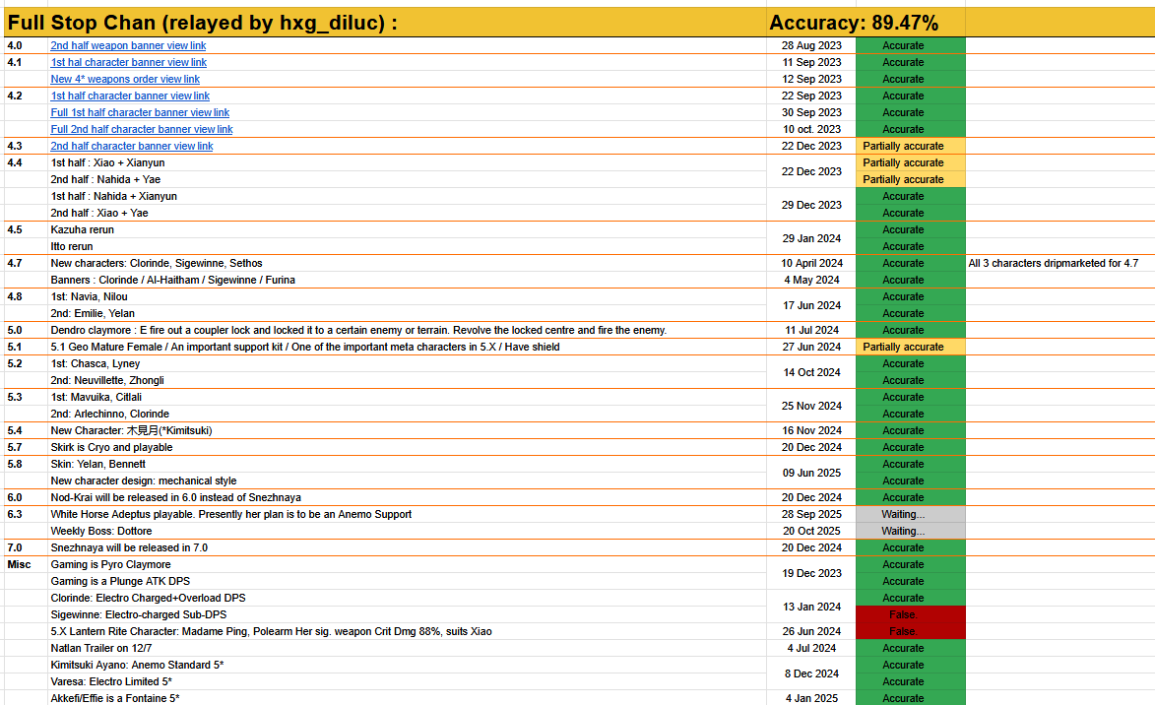Select Clorinde: Electro Charged+Overload DPS cell
This screenshot has width=1155, height=705.
[x=407, y=599]
